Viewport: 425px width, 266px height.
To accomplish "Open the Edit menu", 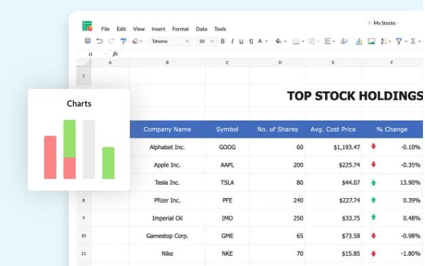I will click(121, 29).
